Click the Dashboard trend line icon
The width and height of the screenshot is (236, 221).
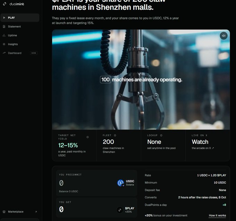4,53
